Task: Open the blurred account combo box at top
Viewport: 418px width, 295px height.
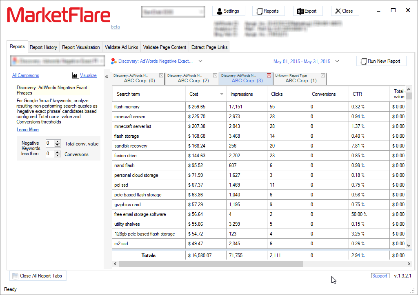Action: (173, 12)
